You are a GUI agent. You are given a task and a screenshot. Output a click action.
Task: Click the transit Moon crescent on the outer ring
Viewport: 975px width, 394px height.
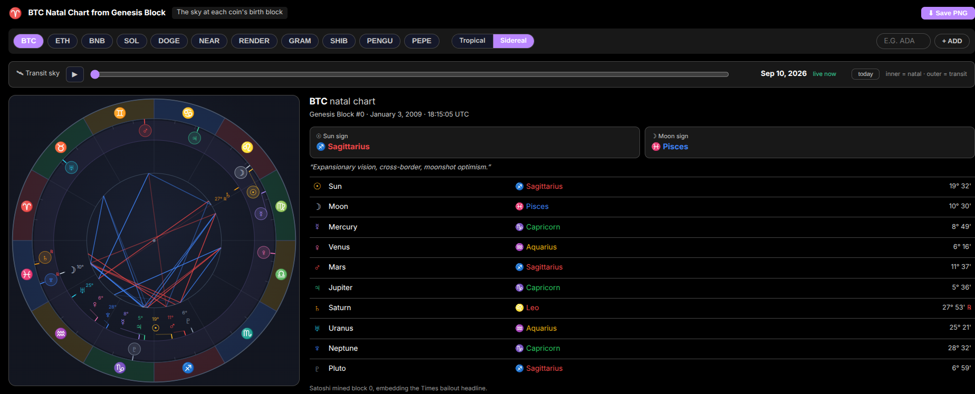click(x=241, y=172)
